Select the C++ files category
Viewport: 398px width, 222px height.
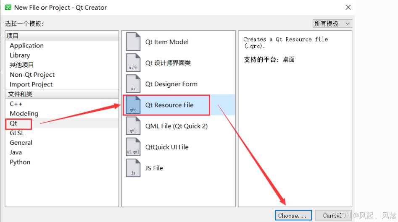click(x=16, y=104)
